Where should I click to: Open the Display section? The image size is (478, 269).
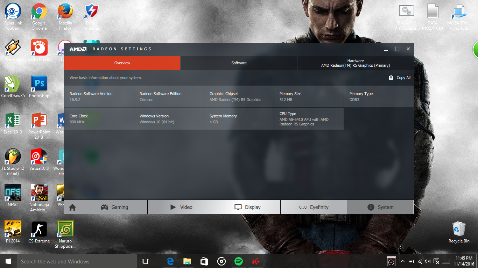247,207
